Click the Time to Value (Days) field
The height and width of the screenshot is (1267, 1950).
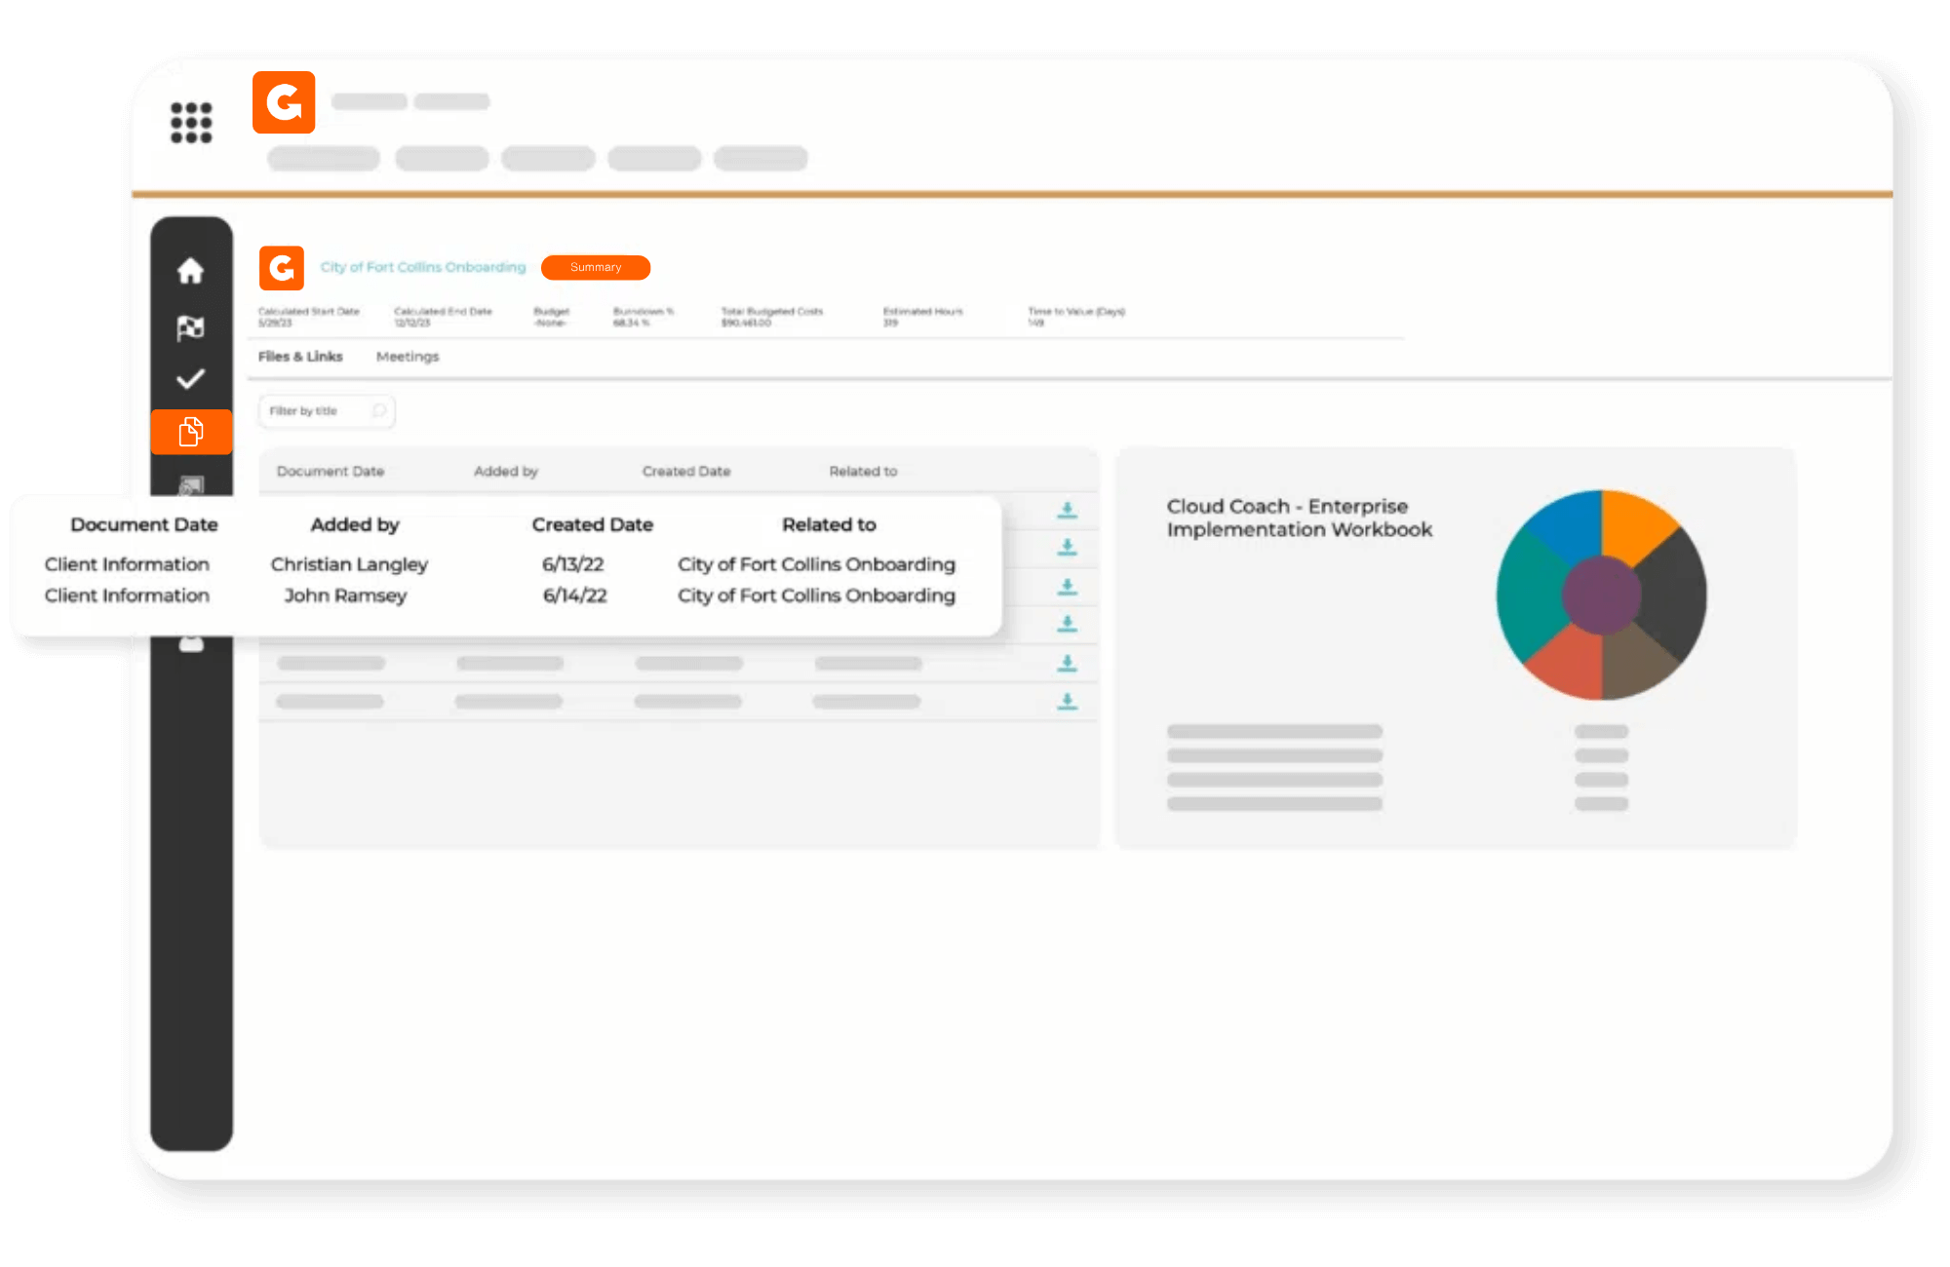tap(1075, 317)
